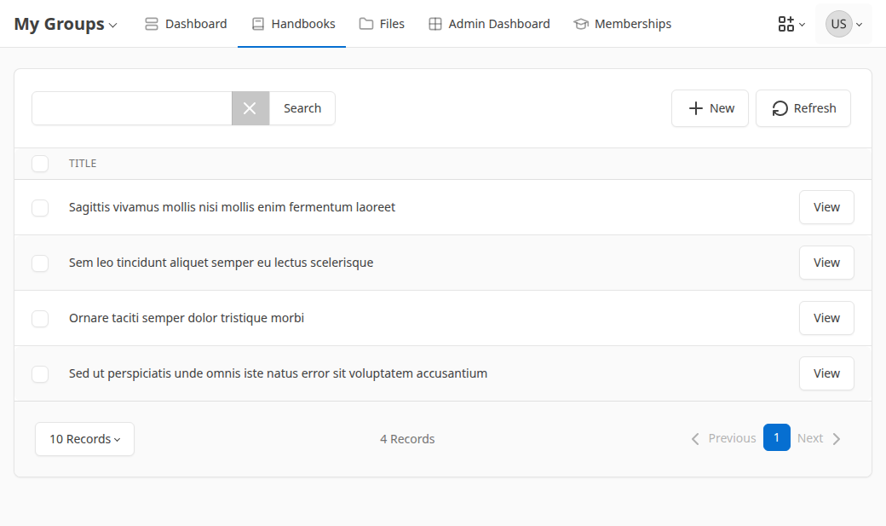Check the Sed ut perspiciatis row checkbox
886x526 pixels.
[x=40, y=374]
